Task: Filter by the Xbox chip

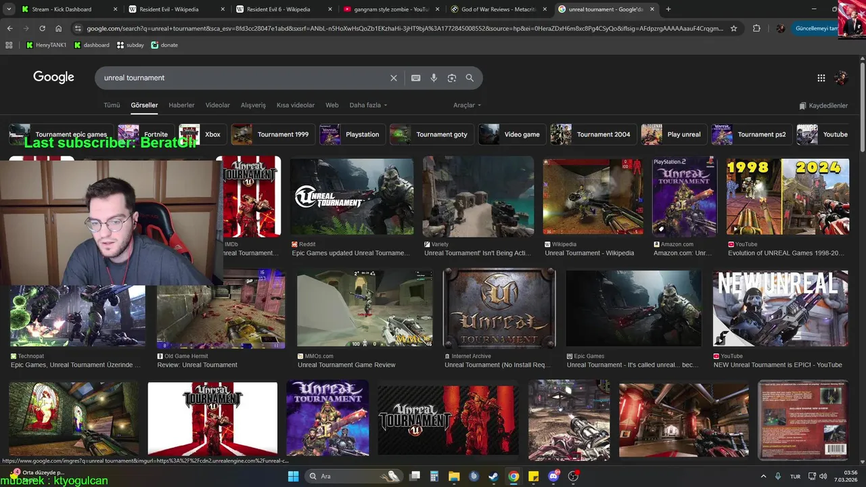Action: coord(201,135)
